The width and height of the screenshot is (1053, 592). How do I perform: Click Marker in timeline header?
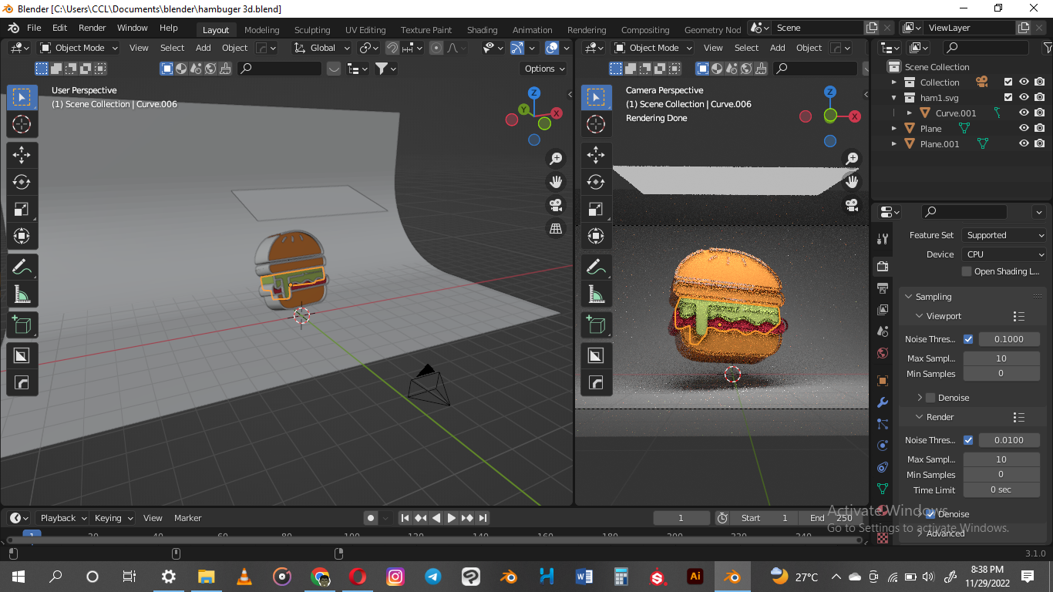[187, 518]
